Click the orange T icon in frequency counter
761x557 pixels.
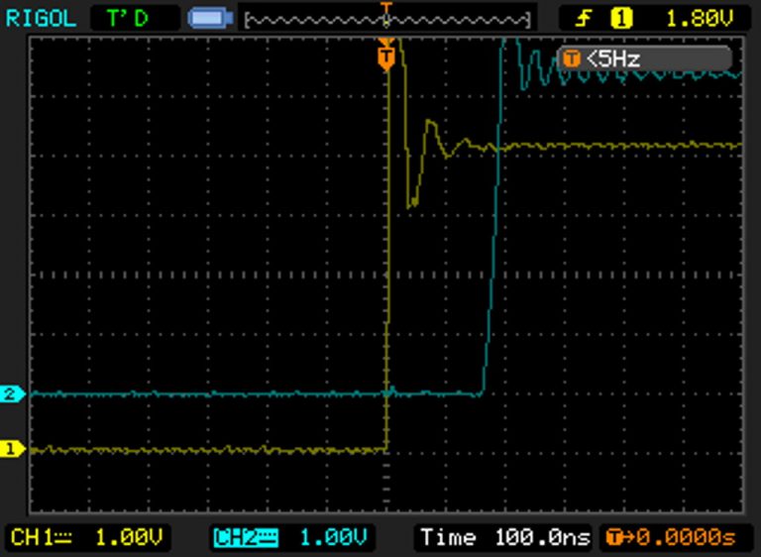(x=572, y=59)
